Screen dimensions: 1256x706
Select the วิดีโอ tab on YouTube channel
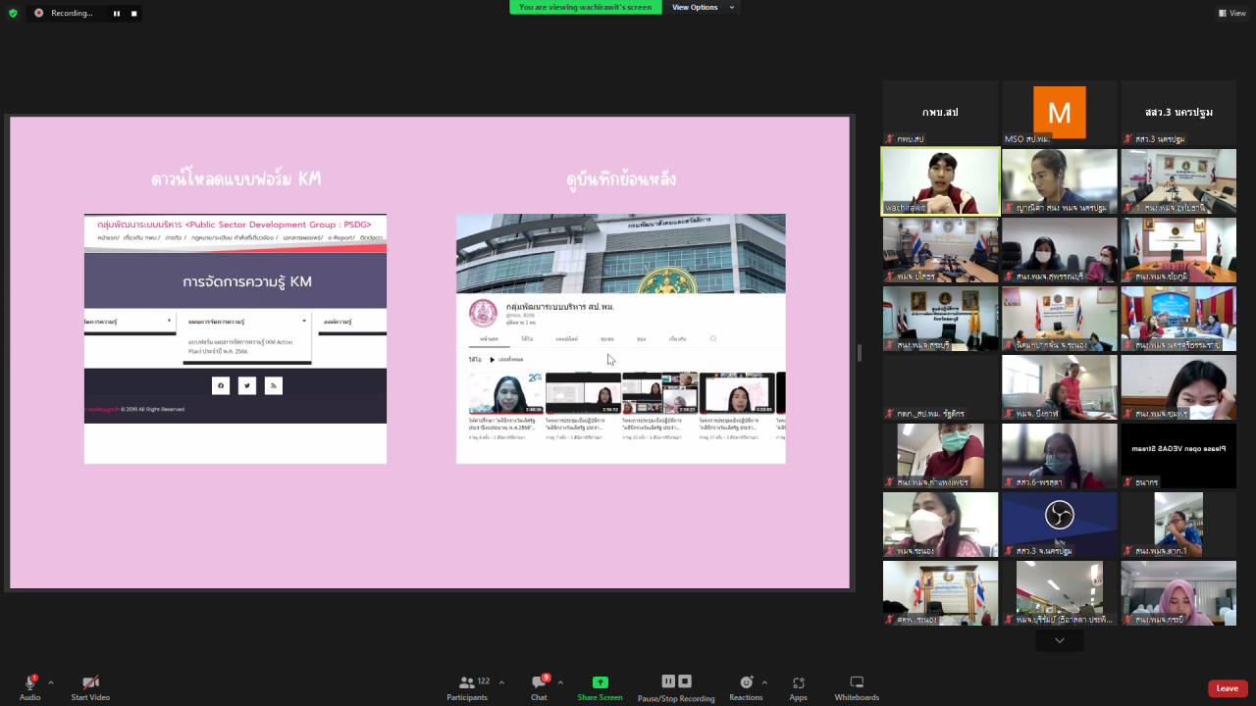coord(527,339)
